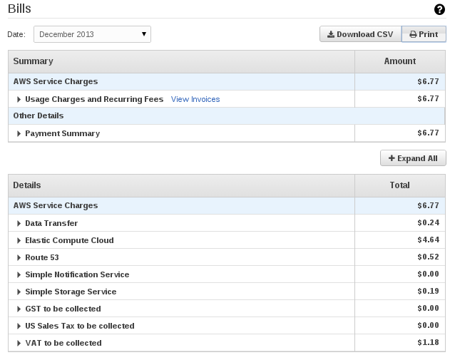Click the $0.00 GST total

428,308
